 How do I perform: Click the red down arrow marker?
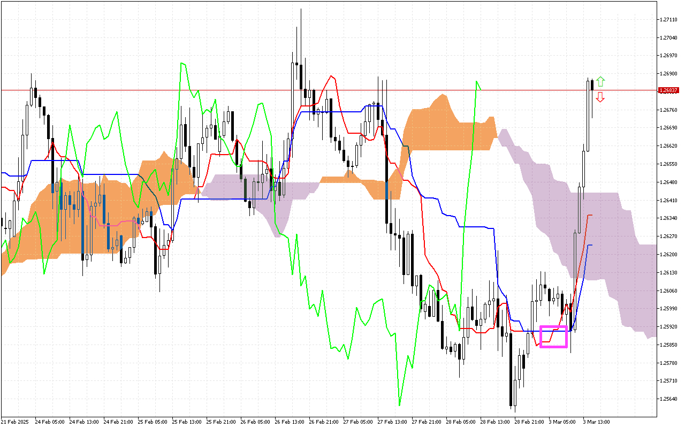click(600, 97)
